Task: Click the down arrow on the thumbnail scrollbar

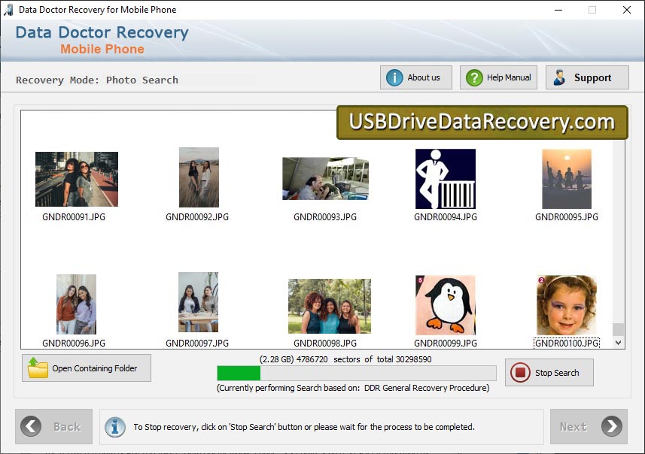Action: [619, 342]
